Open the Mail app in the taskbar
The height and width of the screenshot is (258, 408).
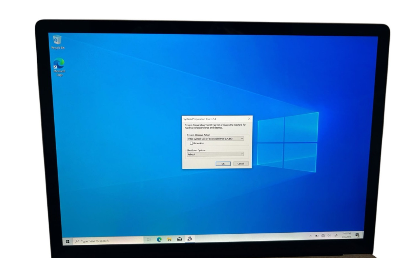click(179, 239)
